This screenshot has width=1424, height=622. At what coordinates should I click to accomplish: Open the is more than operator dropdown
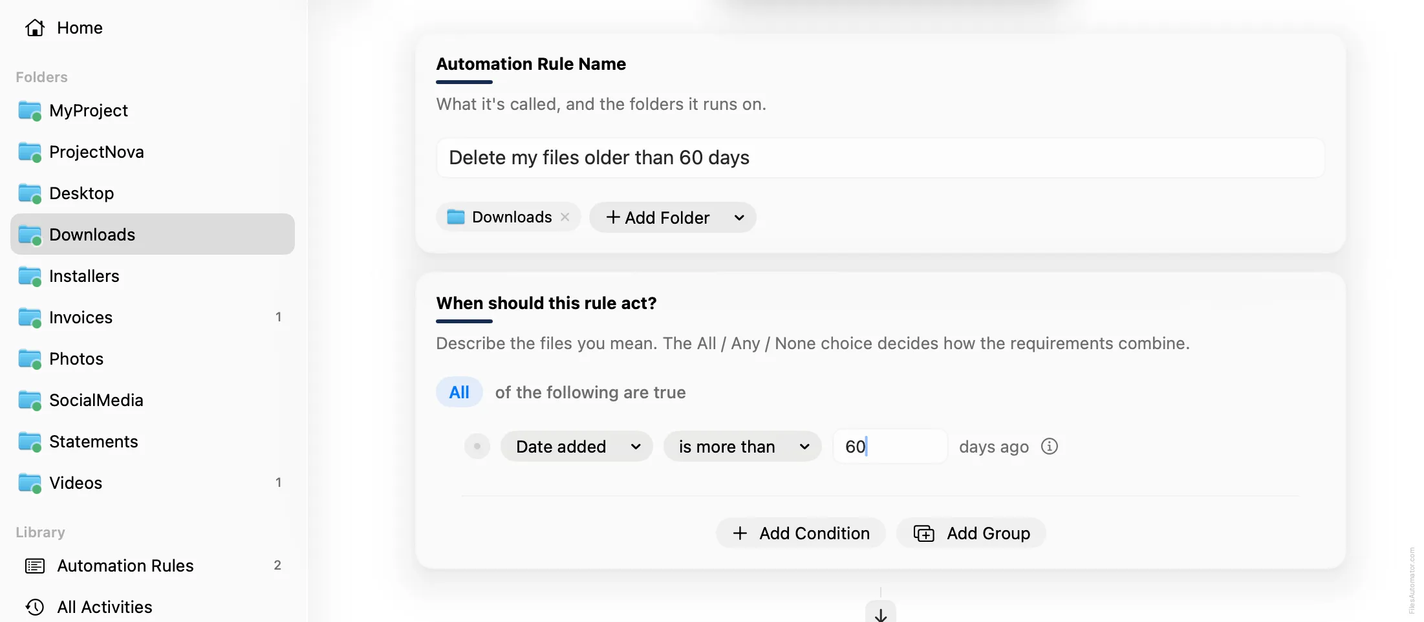[742, 447]
